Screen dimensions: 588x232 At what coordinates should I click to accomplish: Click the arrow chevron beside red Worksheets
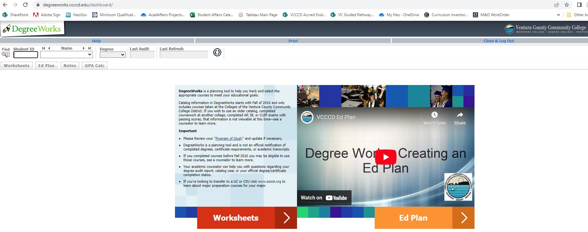tap(286, 218)
